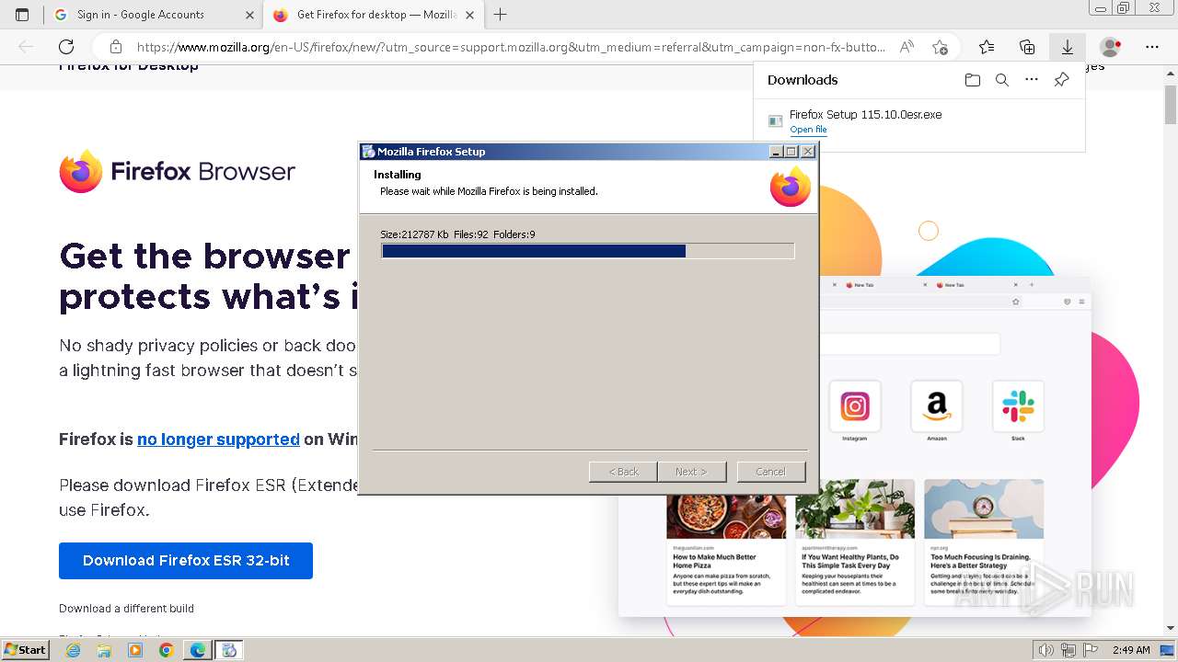Click the 'Size:212787 Kb Files:92 Folders:9' status text

(x=457, y=234)
